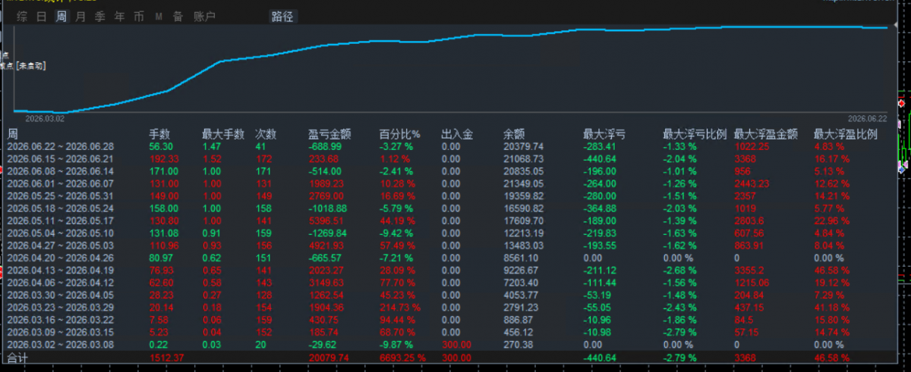Open the 季 quarterly tab
Image resolution: width=911 pixels, height=372 pixels.
[x=100, y=16]
